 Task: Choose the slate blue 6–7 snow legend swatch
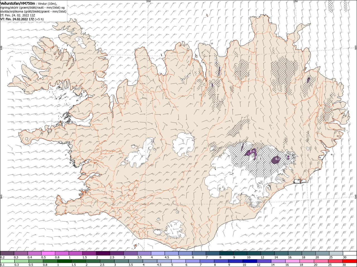199,253
